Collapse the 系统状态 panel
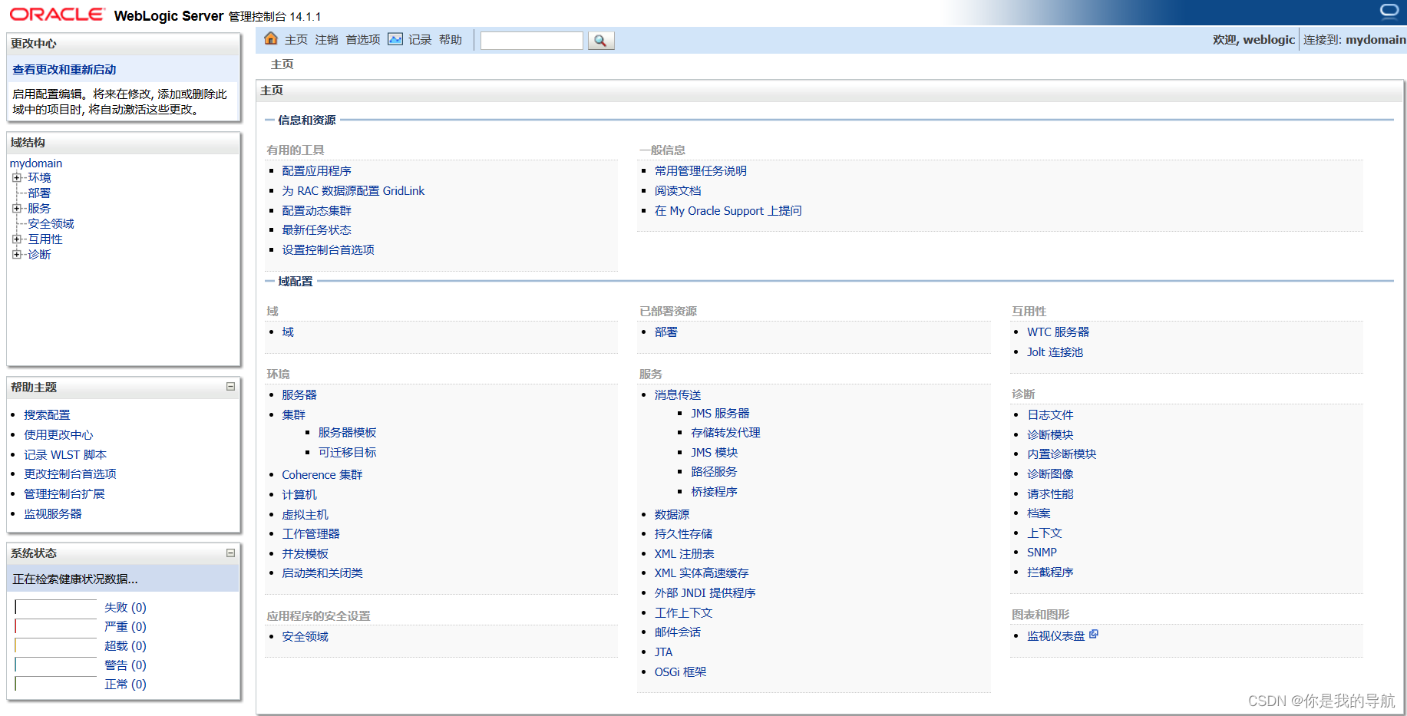 230,553
